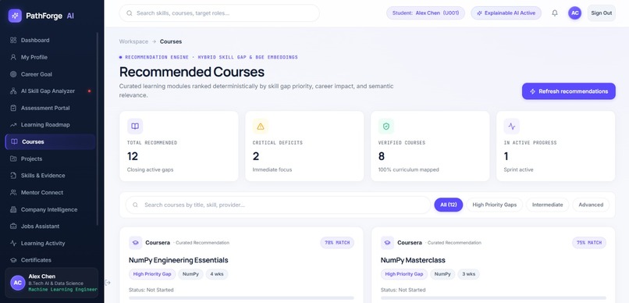Image resolution: width=629 pixels, height=303 pixels.
Task: Click the top search bar magnifier icon
Action: 130,12
